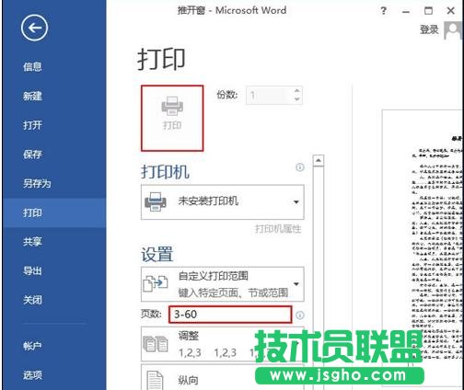Viewport: 464px width, 390px height.
Task: Open the 未安装打印机 printer dropdown
Action: click(223, 202)
